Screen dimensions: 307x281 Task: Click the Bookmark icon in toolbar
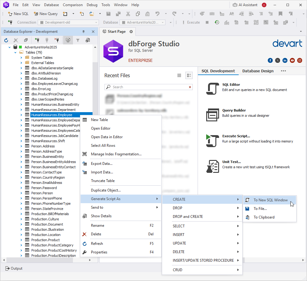coord(281,14)
